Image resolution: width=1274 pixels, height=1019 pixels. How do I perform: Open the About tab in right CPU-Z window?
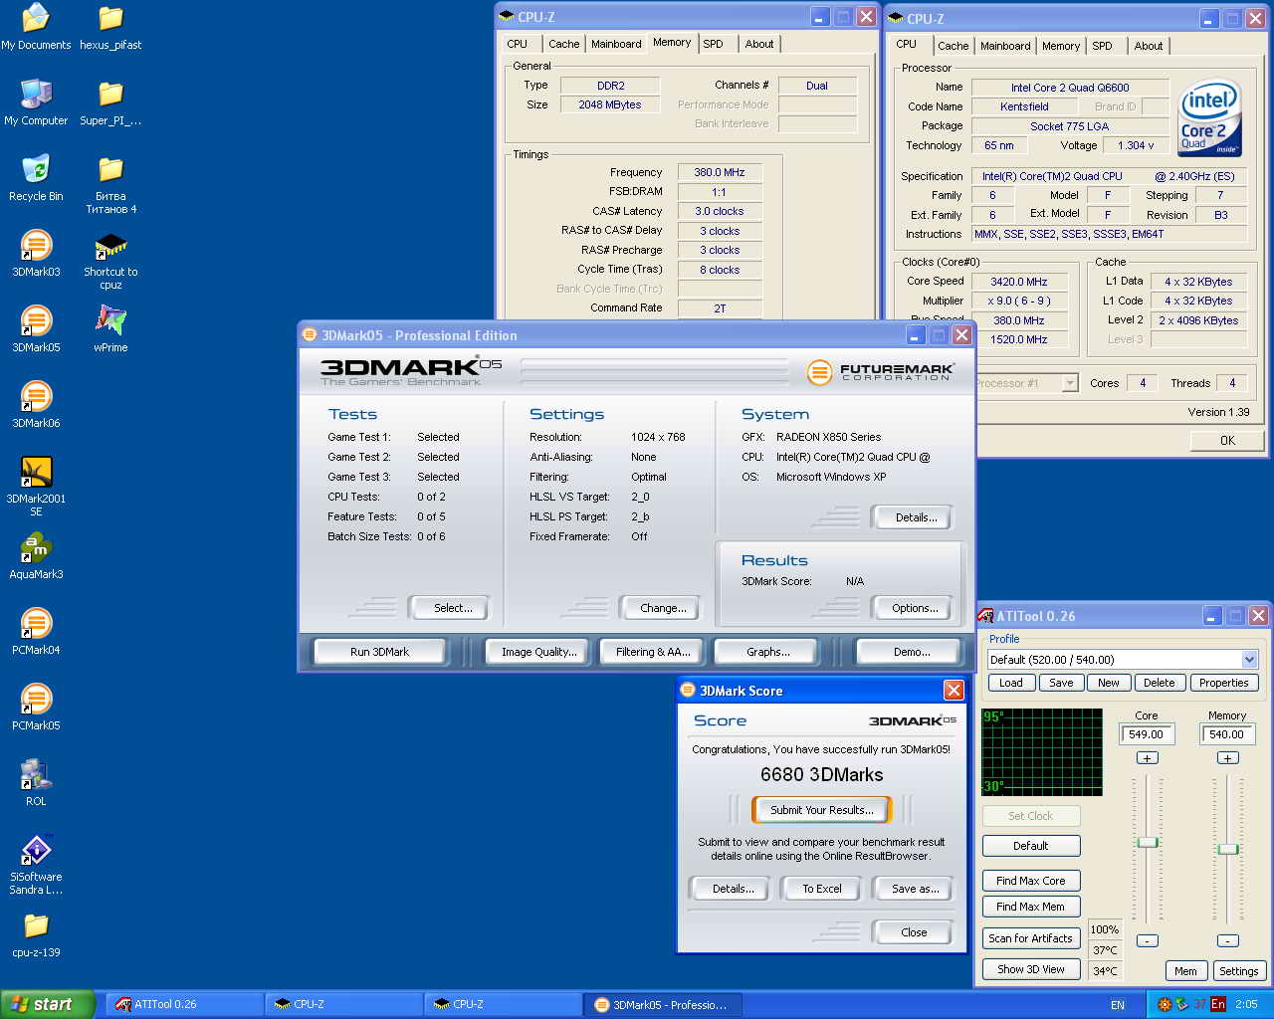pos(1148,46)
